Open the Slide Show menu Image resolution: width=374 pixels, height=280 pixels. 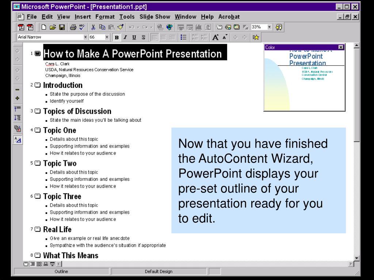(x=155, y=17)
